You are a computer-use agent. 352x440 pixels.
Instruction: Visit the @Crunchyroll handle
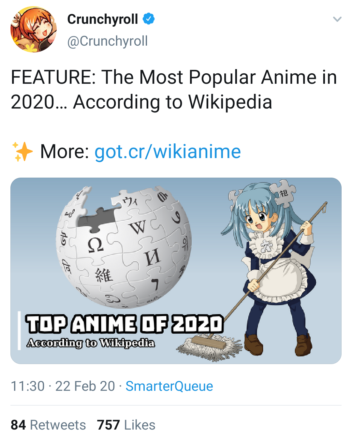[x=107, y=41]
